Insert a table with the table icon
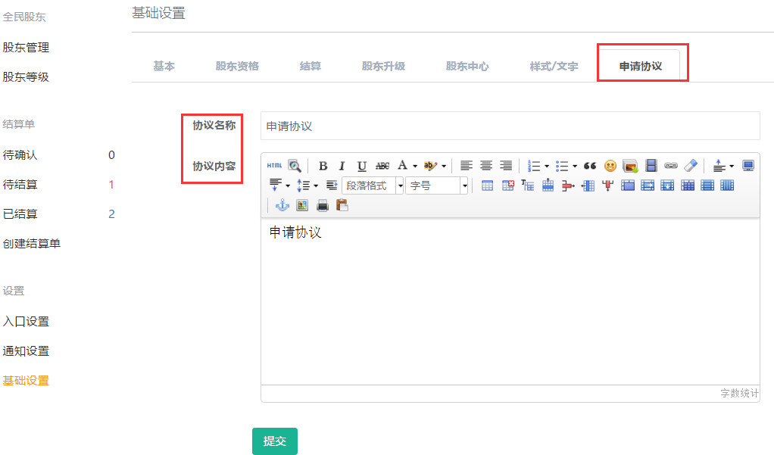 (x=488, y=185)
